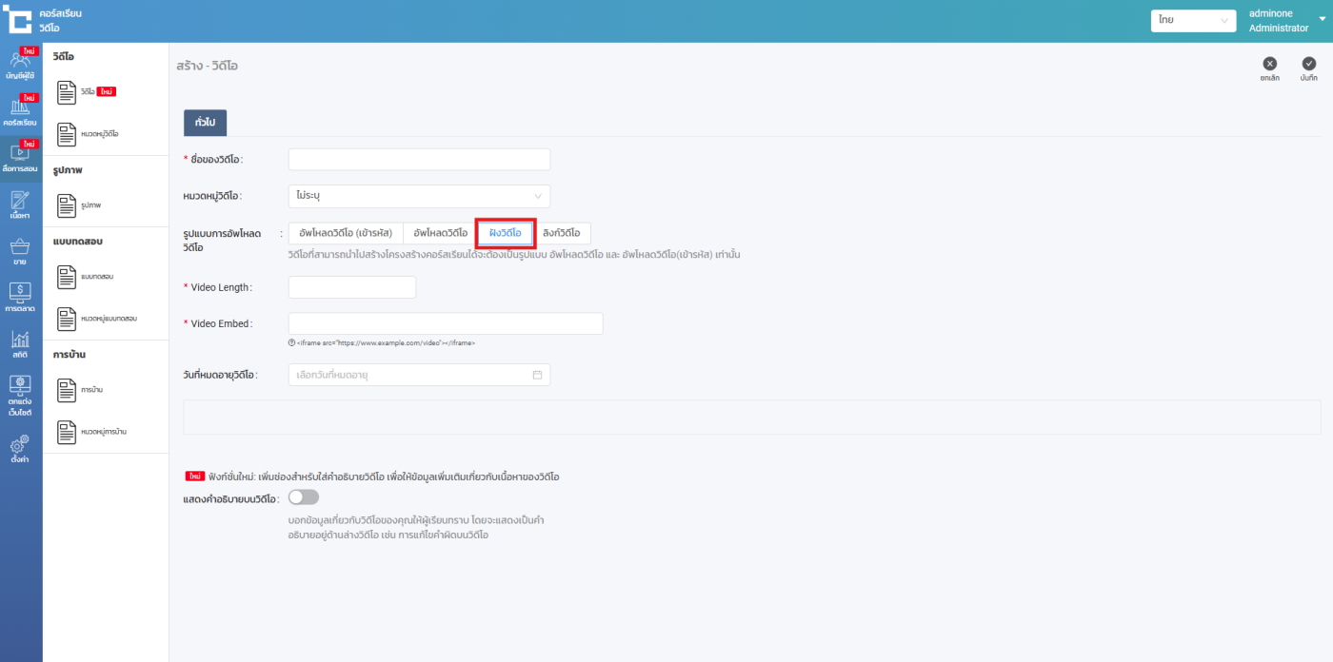The image size is (1333, 662).
Task: Open the ขาย (sales) basket icon
Action: click(20, 251)
